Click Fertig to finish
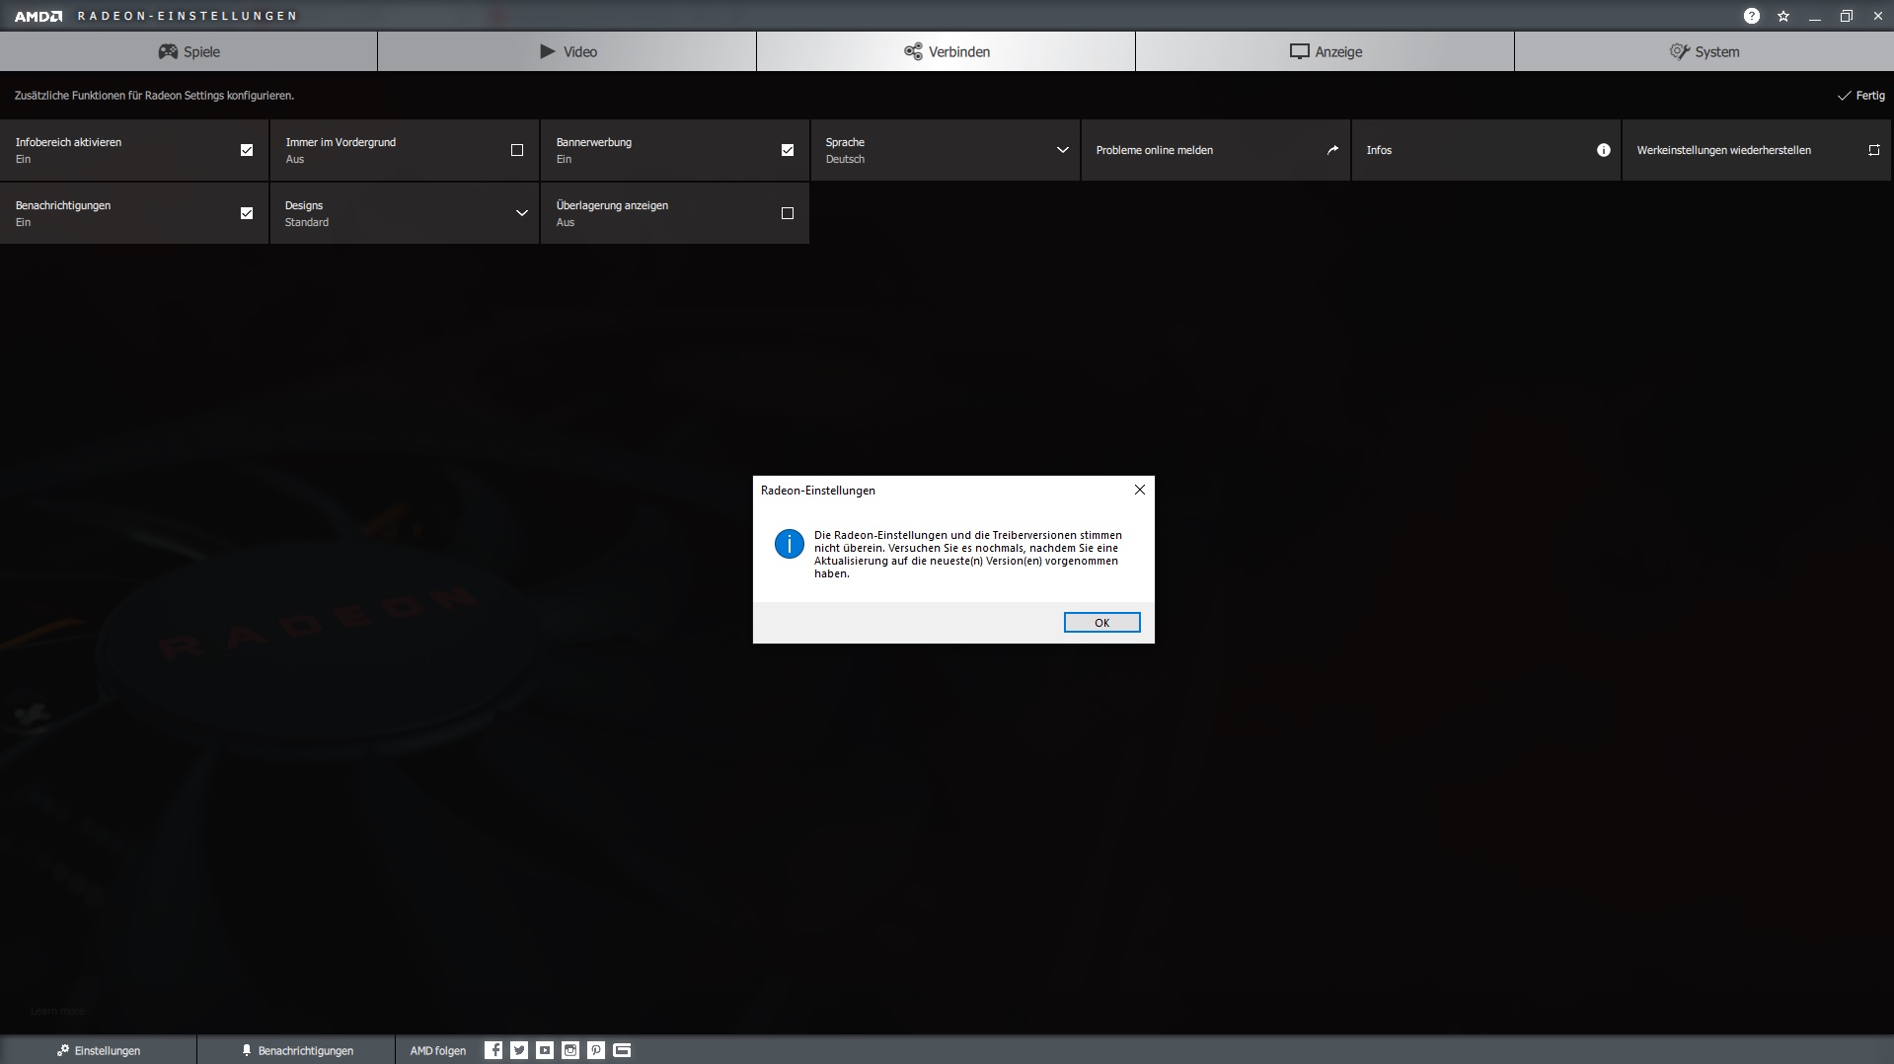The width and height of the screenshot is (1894, 1064). (1860, 96)
